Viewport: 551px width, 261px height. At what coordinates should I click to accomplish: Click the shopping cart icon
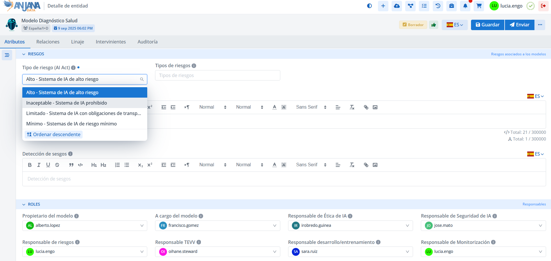pyautogui.click(x=479, y=6)
